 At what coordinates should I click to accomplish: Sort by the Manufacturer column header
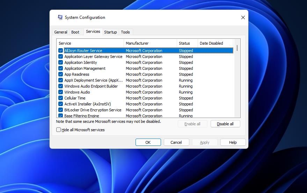[150, 43]
